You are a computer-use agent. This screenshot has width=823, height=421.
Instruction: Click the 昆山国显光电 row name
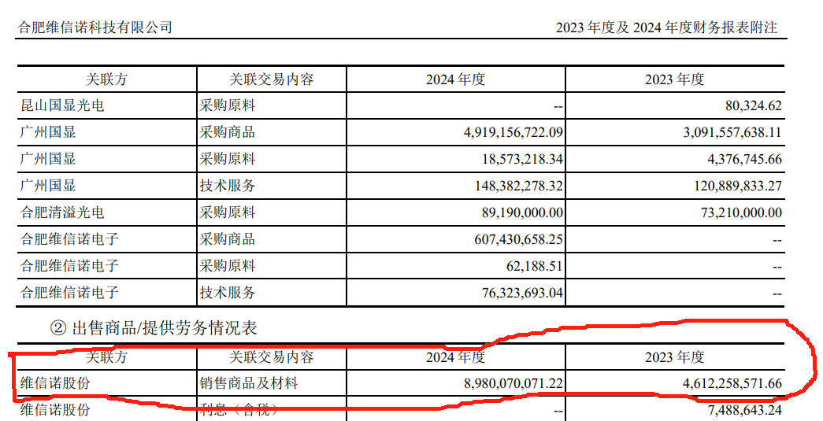coord(62,105)
